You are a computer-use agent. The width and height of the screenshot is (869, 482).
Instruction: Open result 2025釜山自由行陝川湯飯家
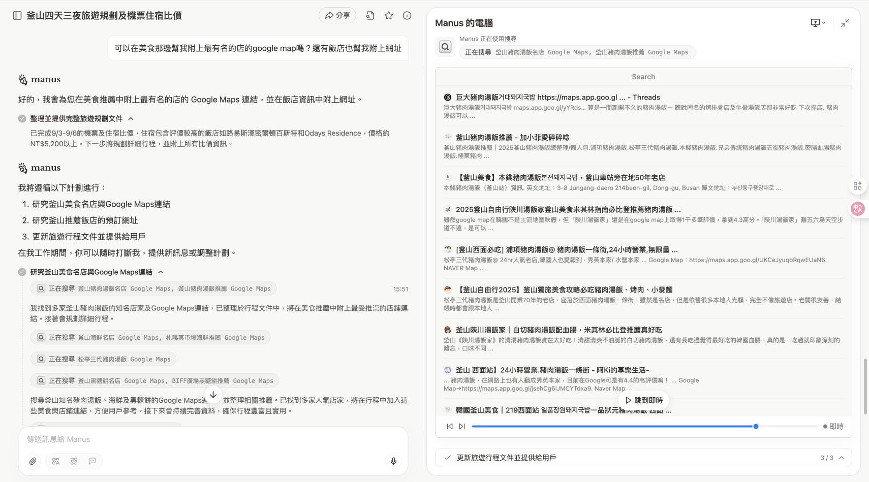568,210
